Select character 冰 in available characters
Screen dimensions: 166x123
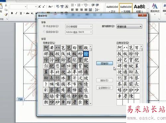pos(63,78)
